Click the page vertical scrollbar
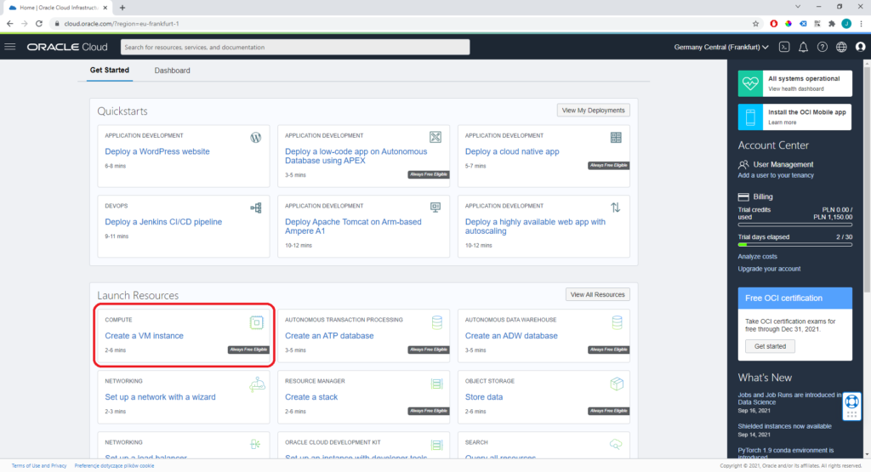 (x=867, y=178)
